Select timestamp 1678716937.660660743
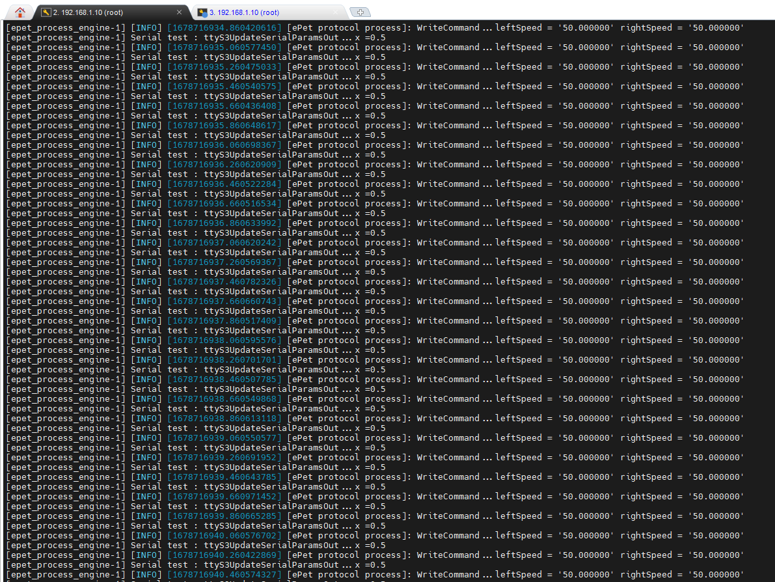This screenshot has width=775, height=582. [224, 301]
